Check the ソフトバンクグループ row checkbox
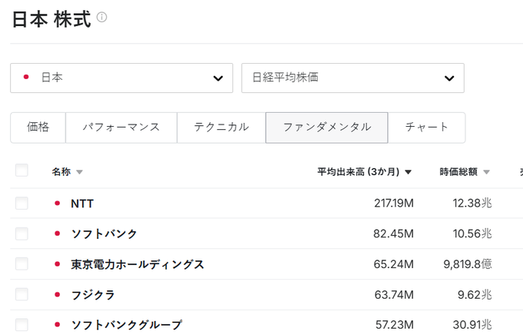This screenshot has height=335, width=523. tap(22, 325)
